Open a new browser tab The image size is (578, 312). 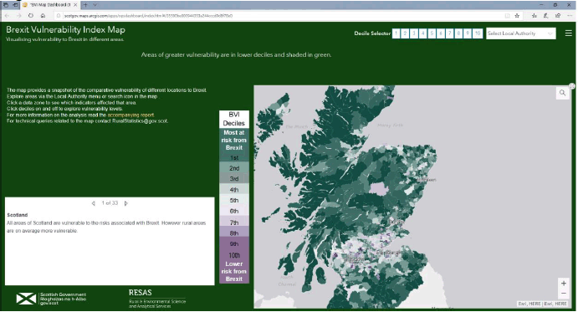(x=85, y=5)
